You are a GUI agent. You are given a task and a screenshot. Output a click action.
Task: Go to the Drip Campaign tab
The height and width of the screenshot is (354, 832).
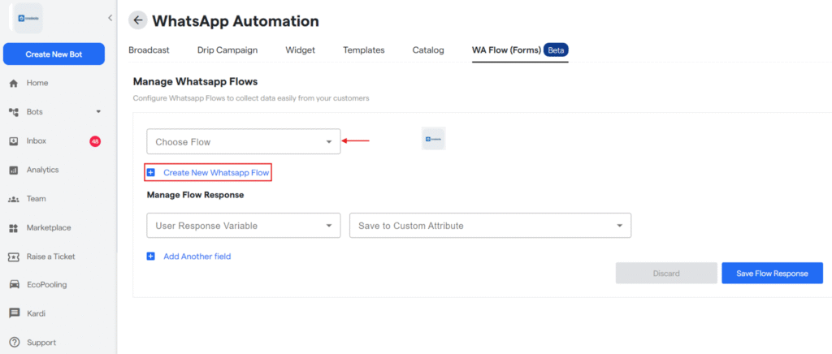[x=227, y=50]
